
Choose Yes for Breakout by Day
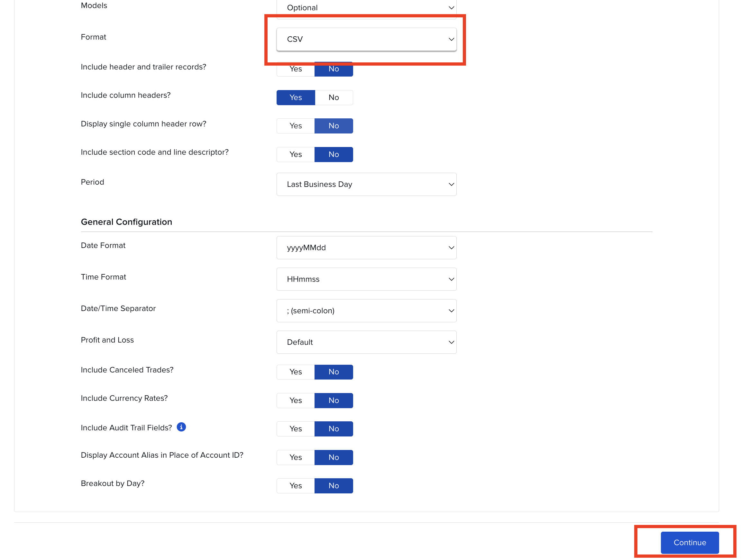(x=295, y=486)
